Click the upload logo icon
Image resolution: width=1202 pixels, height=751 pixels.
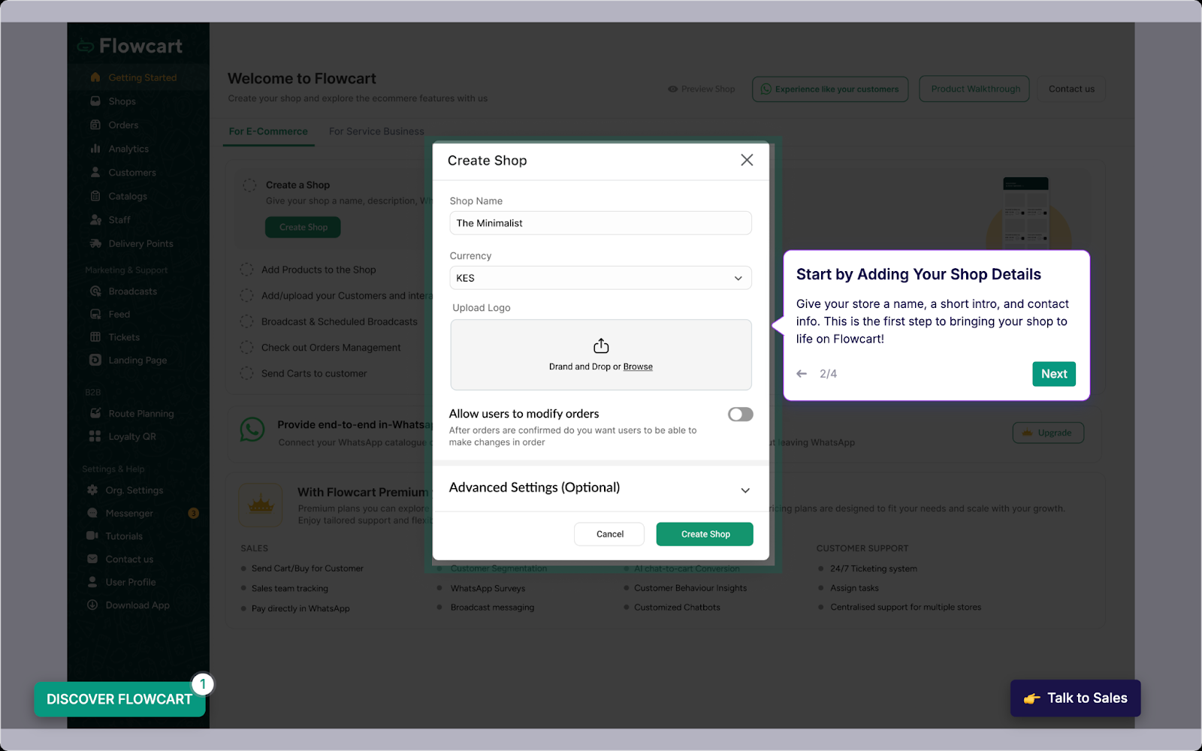click(601, 345)
